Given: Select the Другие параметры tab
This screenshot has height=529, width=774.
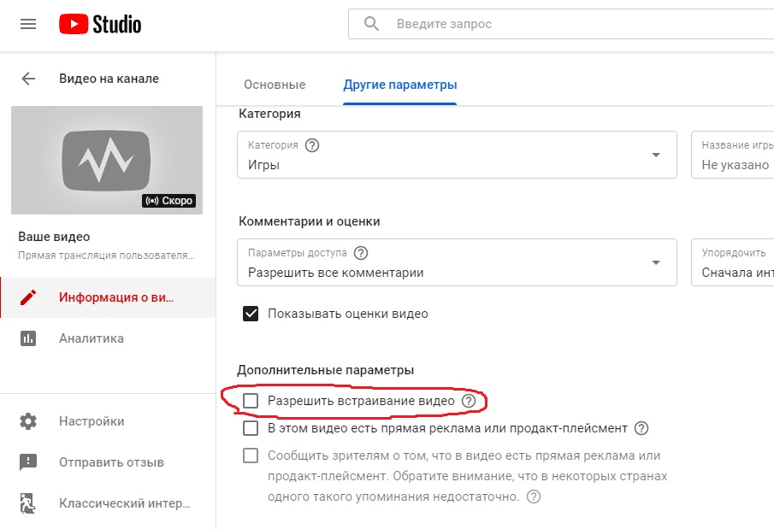Looking at the screenshot, I should 400,85.
